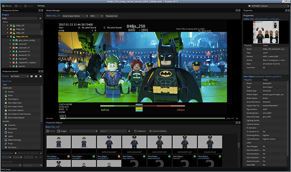Click crowd icon beside gala_citizen_minifig
This screenshot has height=172, width=291.
click(16, 40)
